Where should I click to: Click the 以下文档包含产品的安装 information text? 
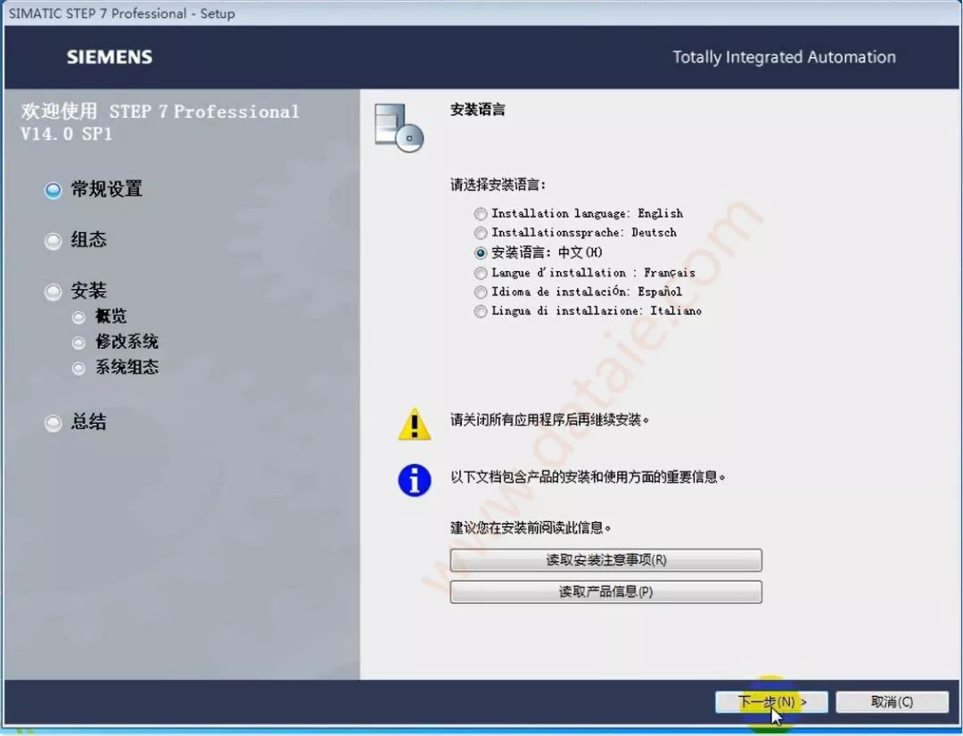point(588,477)
